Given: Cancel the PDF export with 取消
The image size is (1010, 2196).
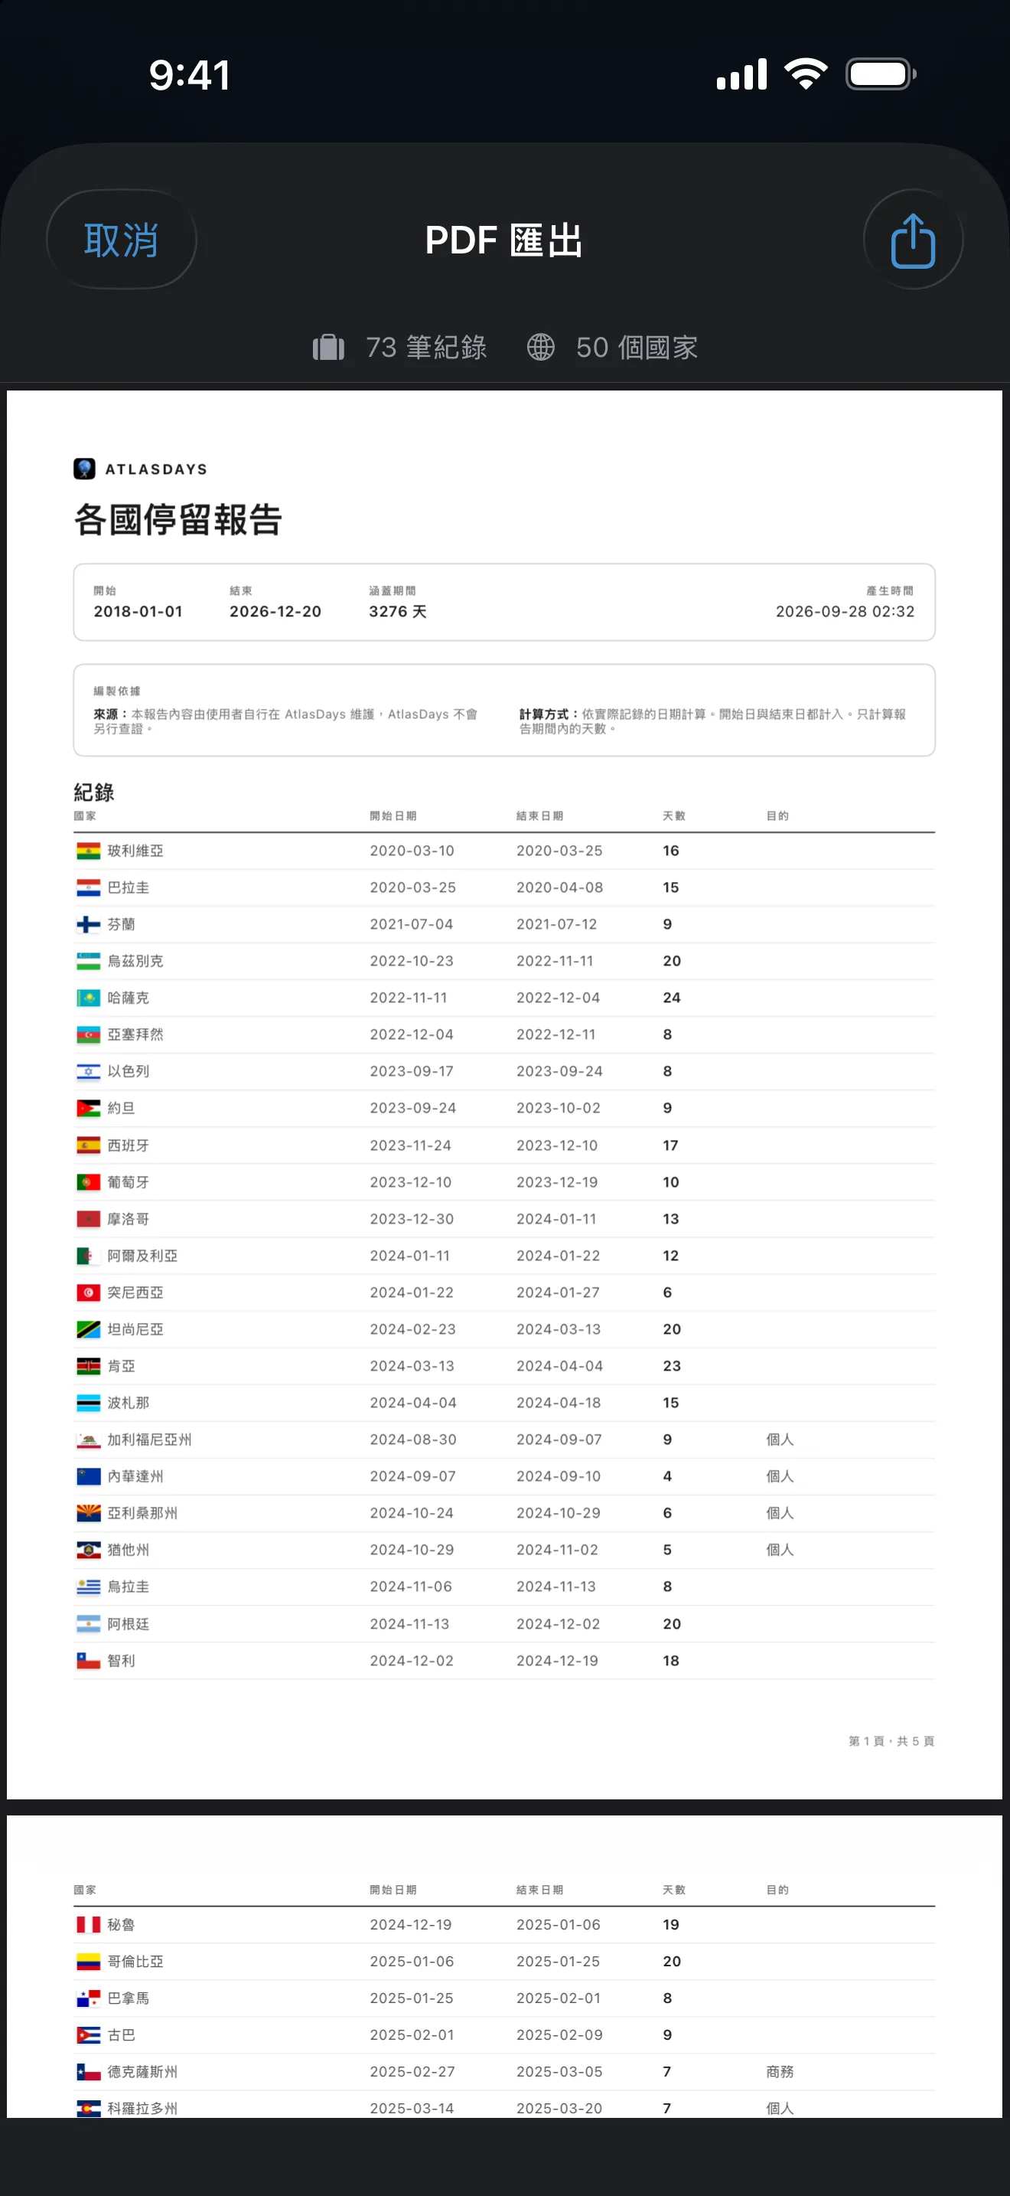Looking at the screenshot, I should (x=121, y=240).
